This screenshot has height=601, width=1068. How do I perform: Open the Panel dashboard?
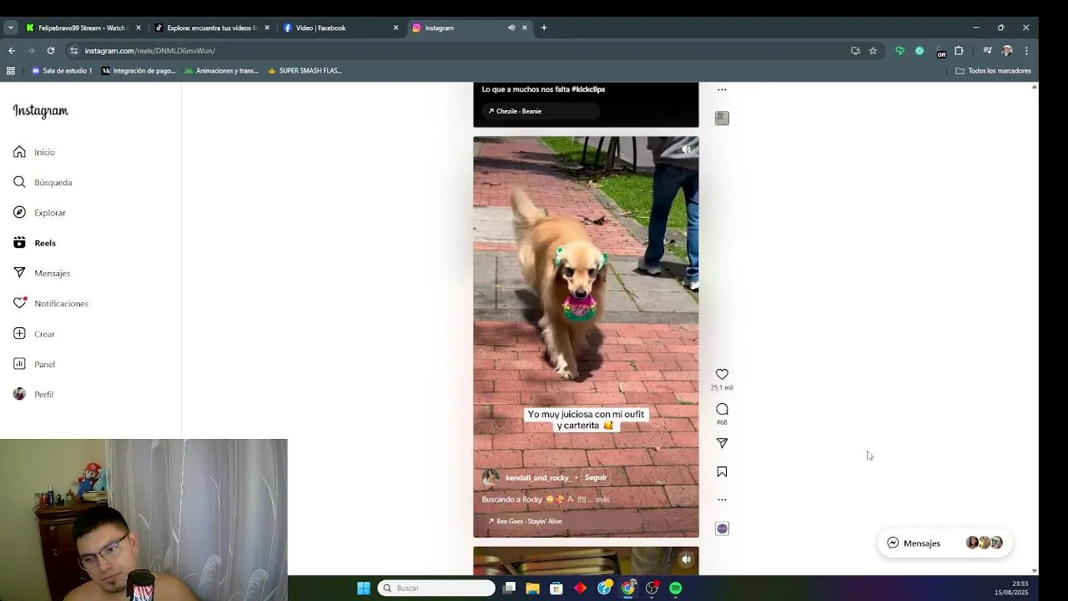pyautogui.click(x=34, y=364)
